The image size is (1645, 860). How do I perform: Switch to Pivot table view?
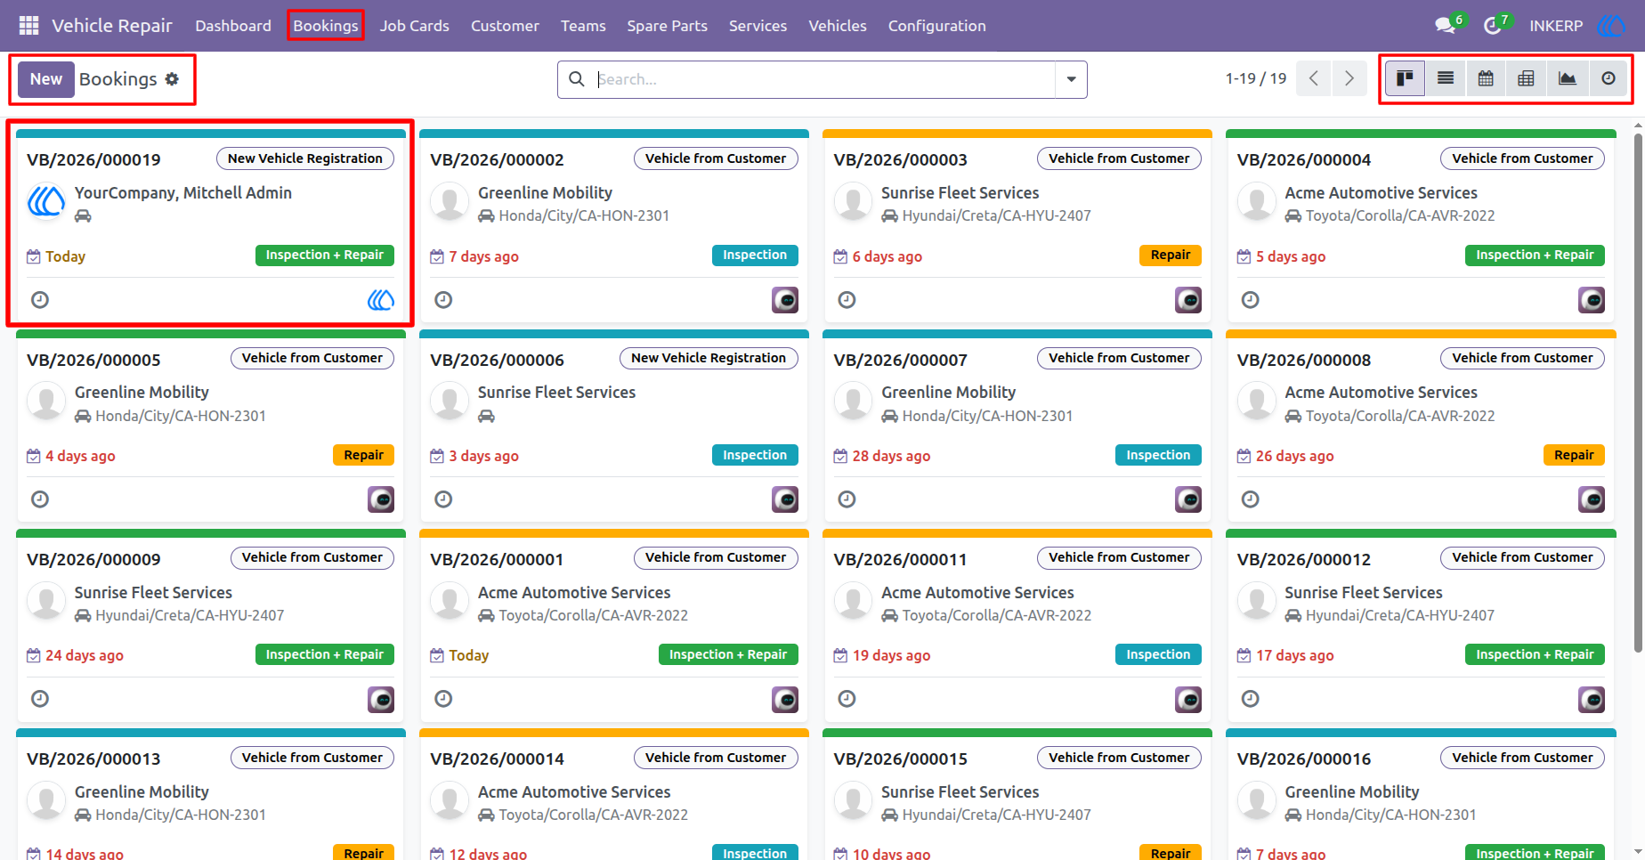(1526, 79)
